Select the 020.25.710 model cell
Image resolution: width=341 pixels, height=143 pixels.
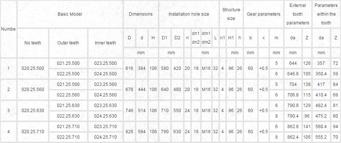33,132
